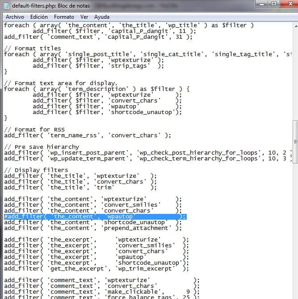Open the Edición menu
298x299 pixels.
click(39, 17)
